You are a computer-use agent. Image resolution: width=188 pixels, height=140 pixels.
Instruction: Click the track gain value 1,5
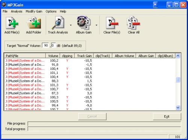point(89,81)
